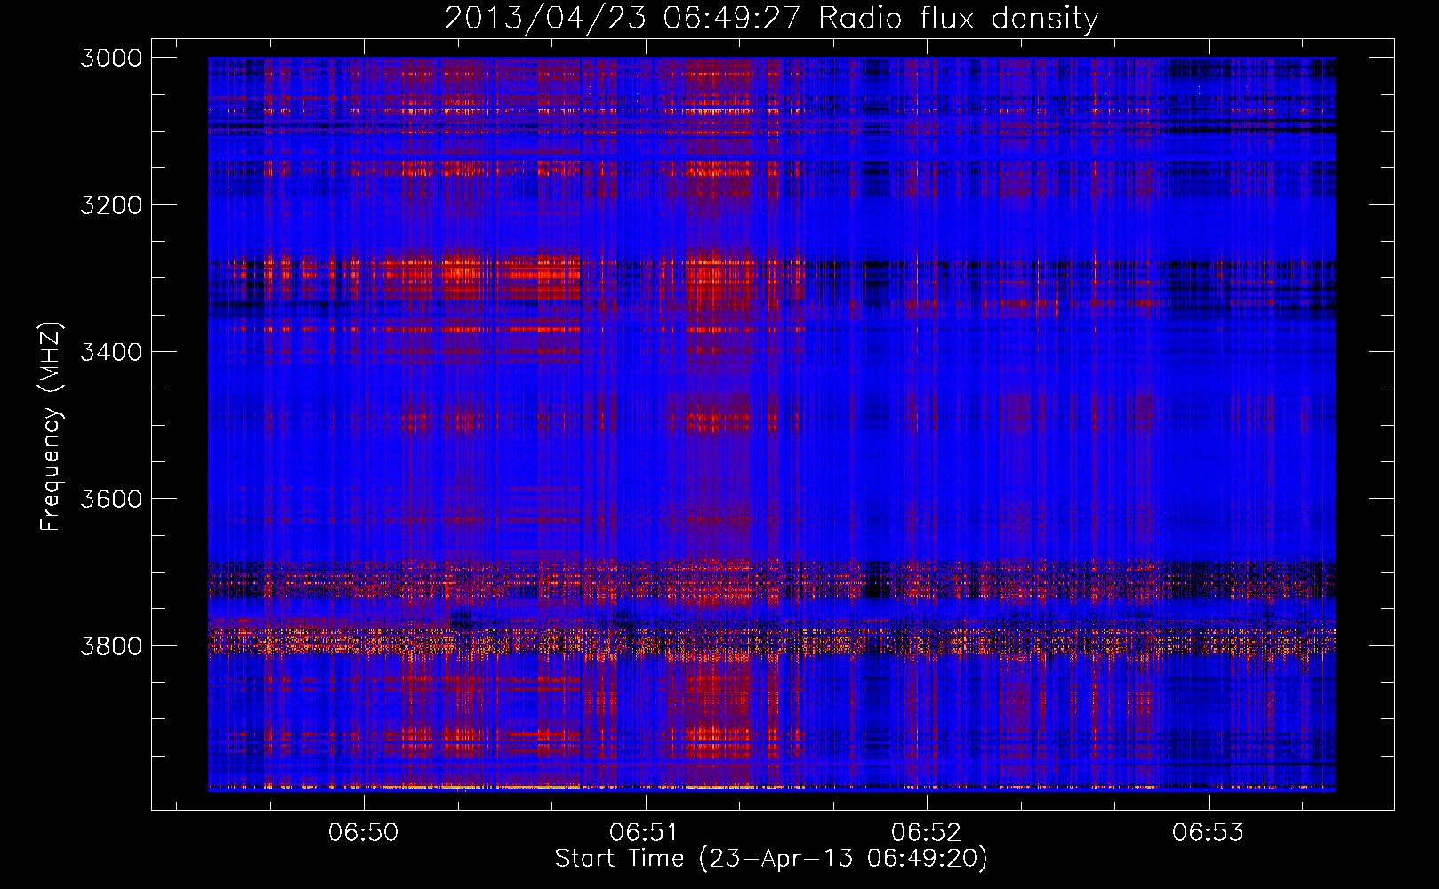Screen dimensions: 1439x889
Task: Click the 06:53 time tick label
Action: [x=1208, y=833]
